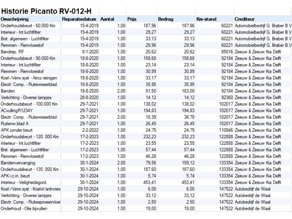
Task: Click the Bedrag column header
Action: tap(165, 19)
